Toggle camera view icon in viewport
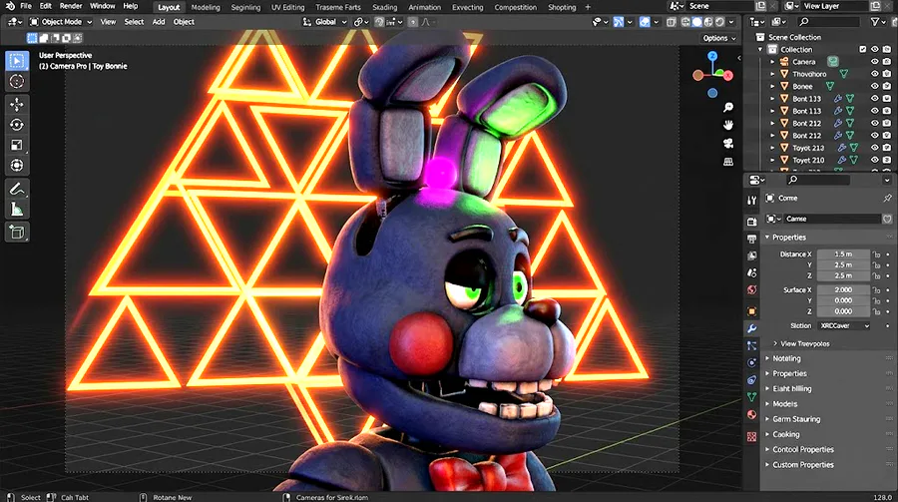This screenshot has width=898, height=502. point(728,144)
